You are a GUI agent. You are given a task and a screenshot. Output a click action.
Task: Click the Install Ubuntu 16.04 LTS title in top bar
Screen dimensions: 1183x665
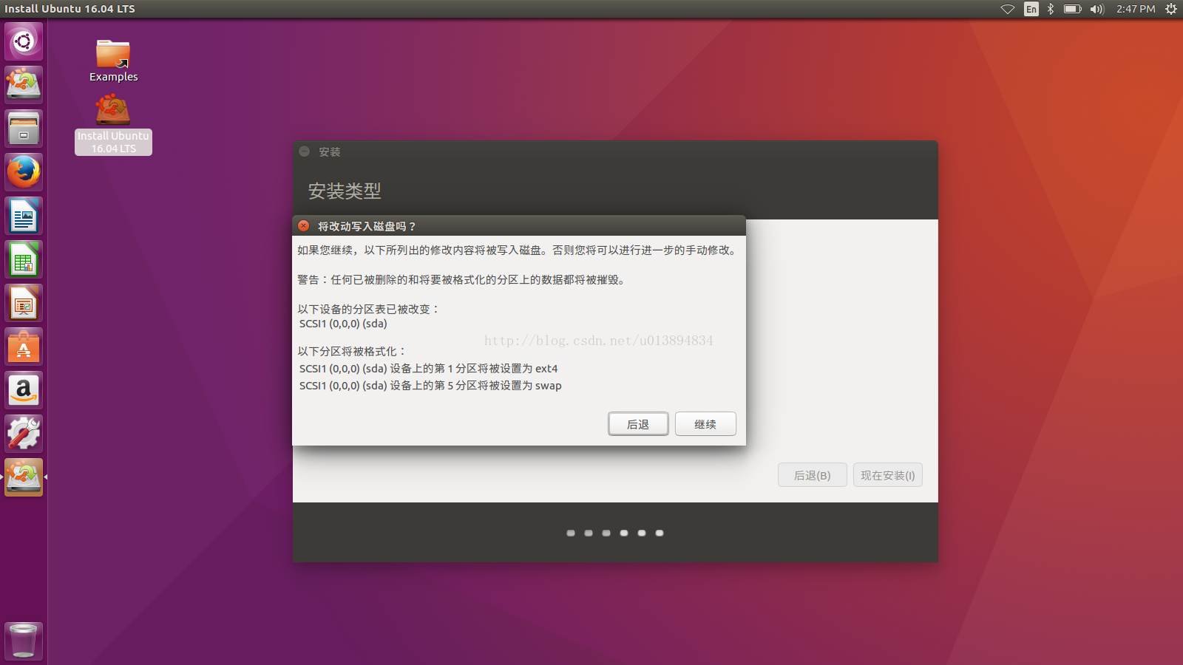(x=70, y=9)
